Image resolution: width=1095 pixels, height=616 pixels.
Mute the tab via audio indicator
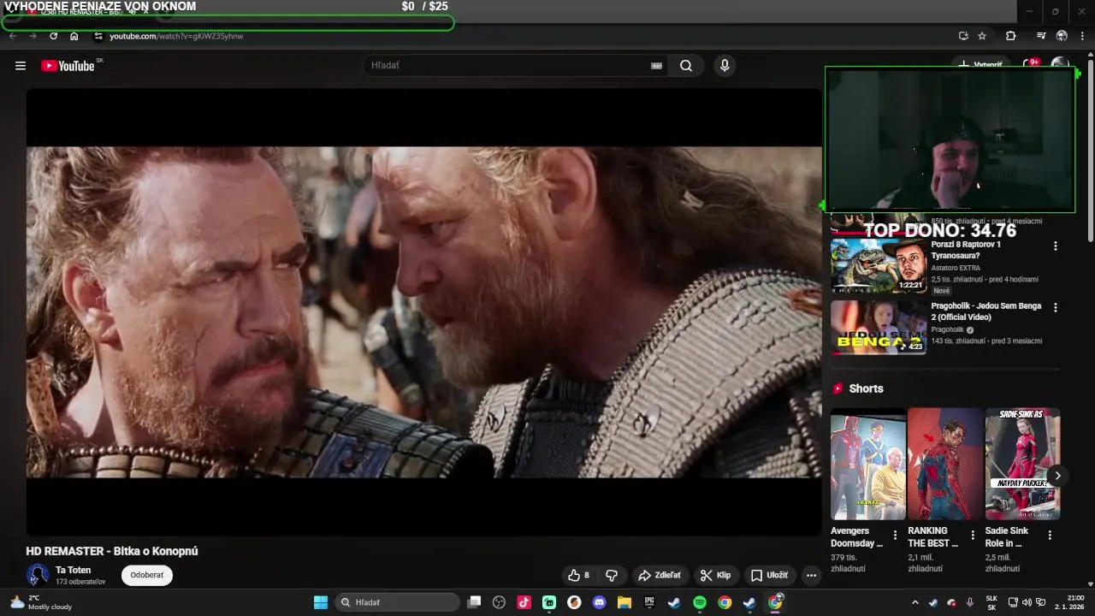pos(133,12)
